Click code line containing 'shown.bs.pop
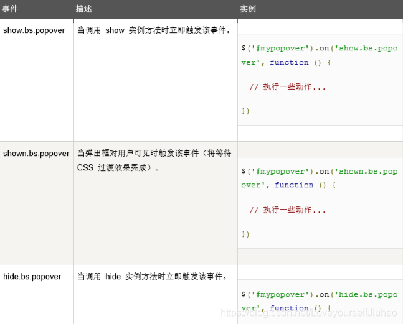Image resolution: width=403 pixels, height=324 pixels. [x=320, y=171]
